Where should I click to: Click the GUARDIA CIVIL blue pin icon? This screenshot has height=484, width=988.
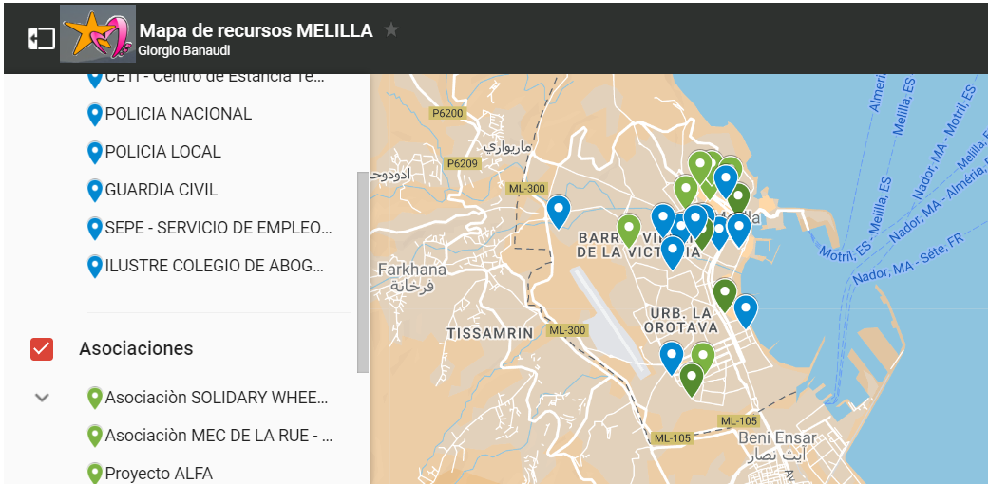pyautogui.click(x=94, y=190)
